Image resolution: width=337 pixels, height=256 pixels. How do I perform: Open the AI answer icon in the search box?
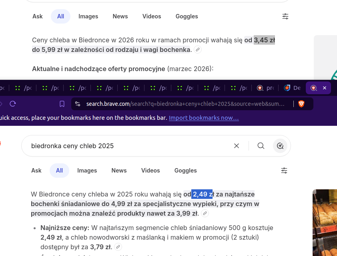point(280,146)
